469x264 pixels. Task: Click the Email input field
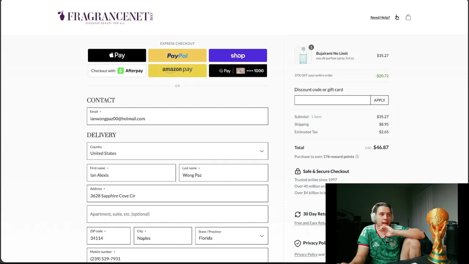pyautogui.click(x=177, y=116)
